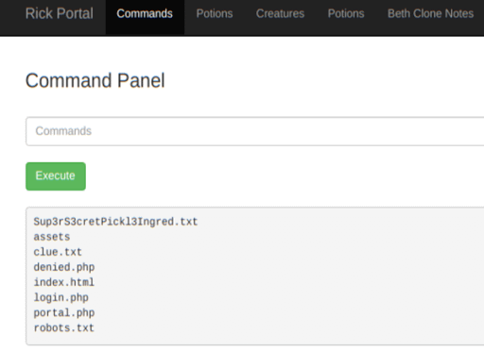Click login.php in the output listing
Image resolution: width=484 pixels, height=351 pixels.
click(60, 297)
